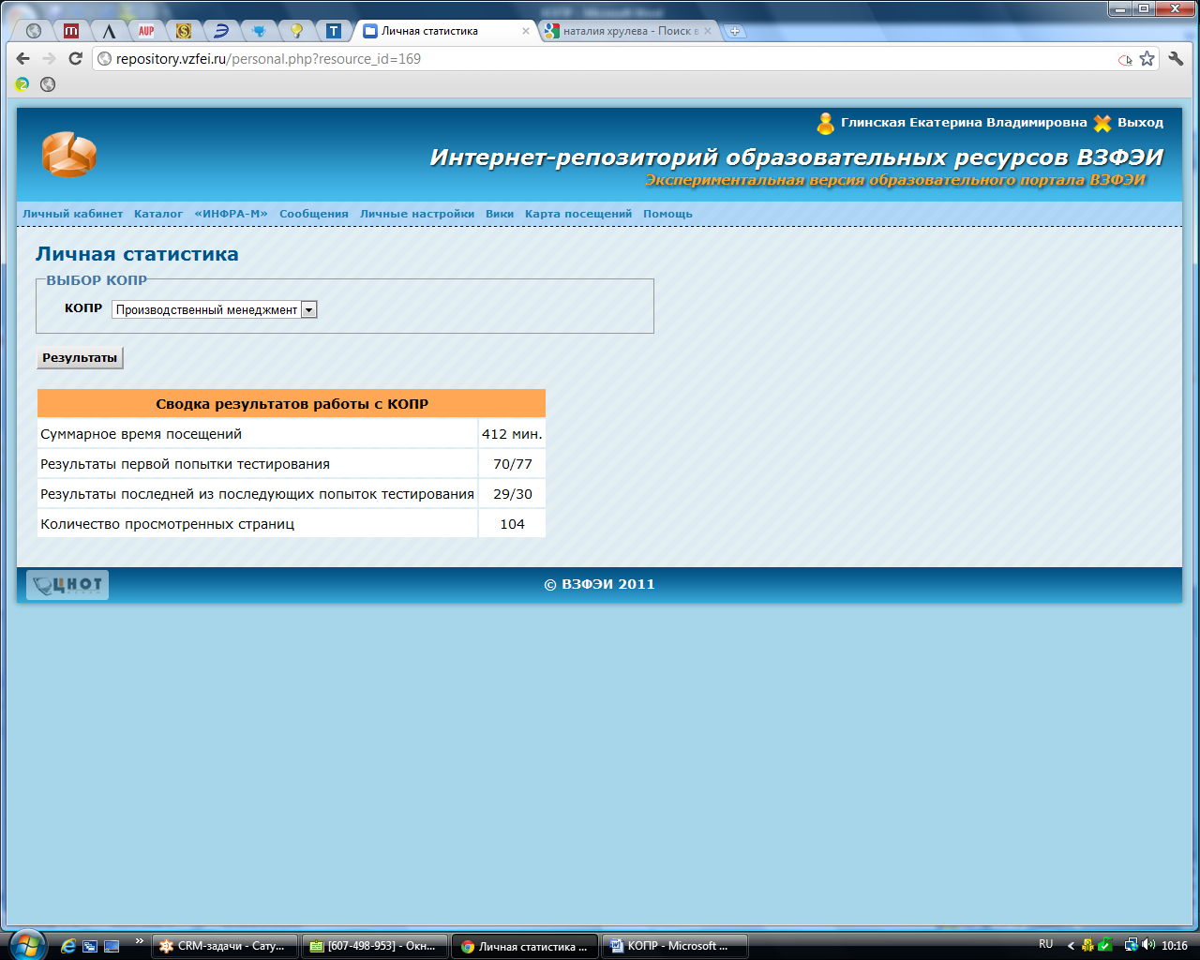The image size is (1200, 960).
Task: Click the user profile icon
Action: [826, 123]
